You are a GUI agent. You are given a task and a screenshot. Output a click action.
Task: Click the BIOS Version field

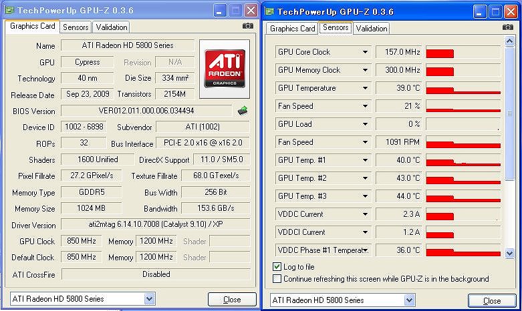[x=146, y=111]
